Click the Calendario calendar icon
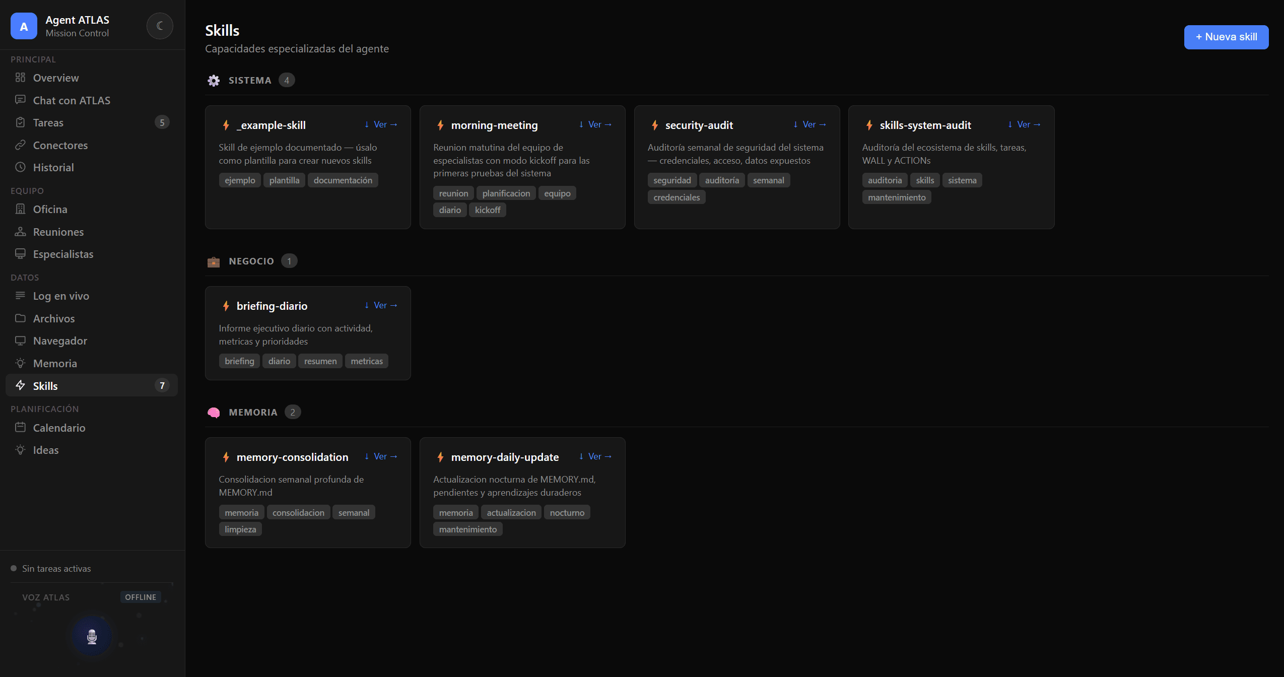Viewport: 1284px width, 677px height. [x=20, y=428]
